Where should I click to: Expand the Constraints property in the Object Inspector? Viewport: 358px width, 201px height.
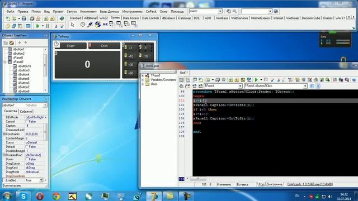[x=4, y=134]
